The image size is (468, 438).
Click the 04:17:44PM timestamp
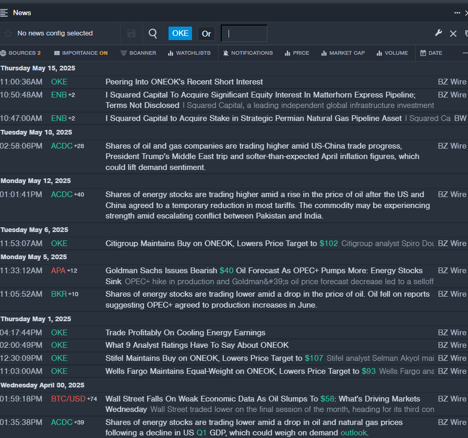click(21, 333)
